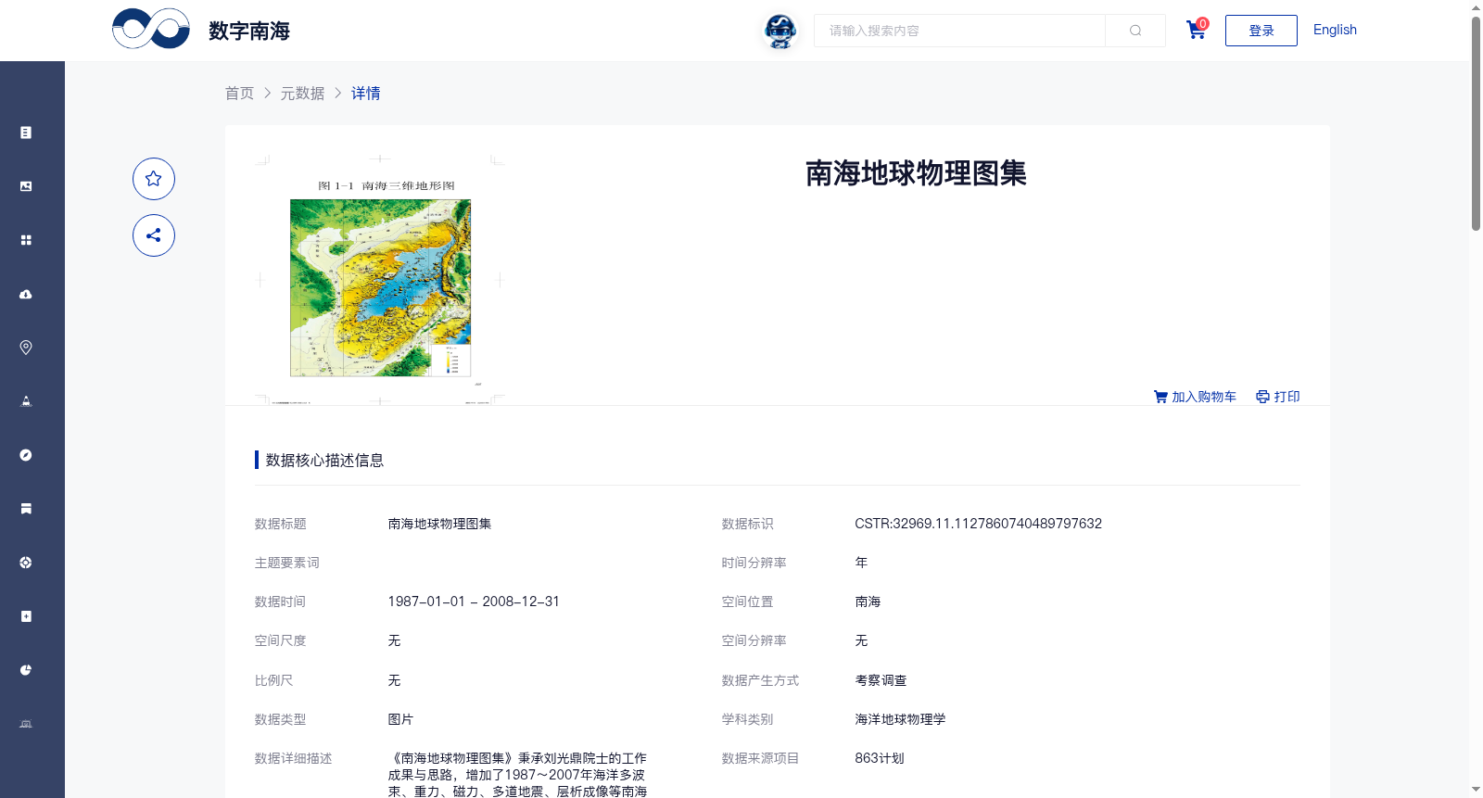Focus the search input field

click(959, 31)
